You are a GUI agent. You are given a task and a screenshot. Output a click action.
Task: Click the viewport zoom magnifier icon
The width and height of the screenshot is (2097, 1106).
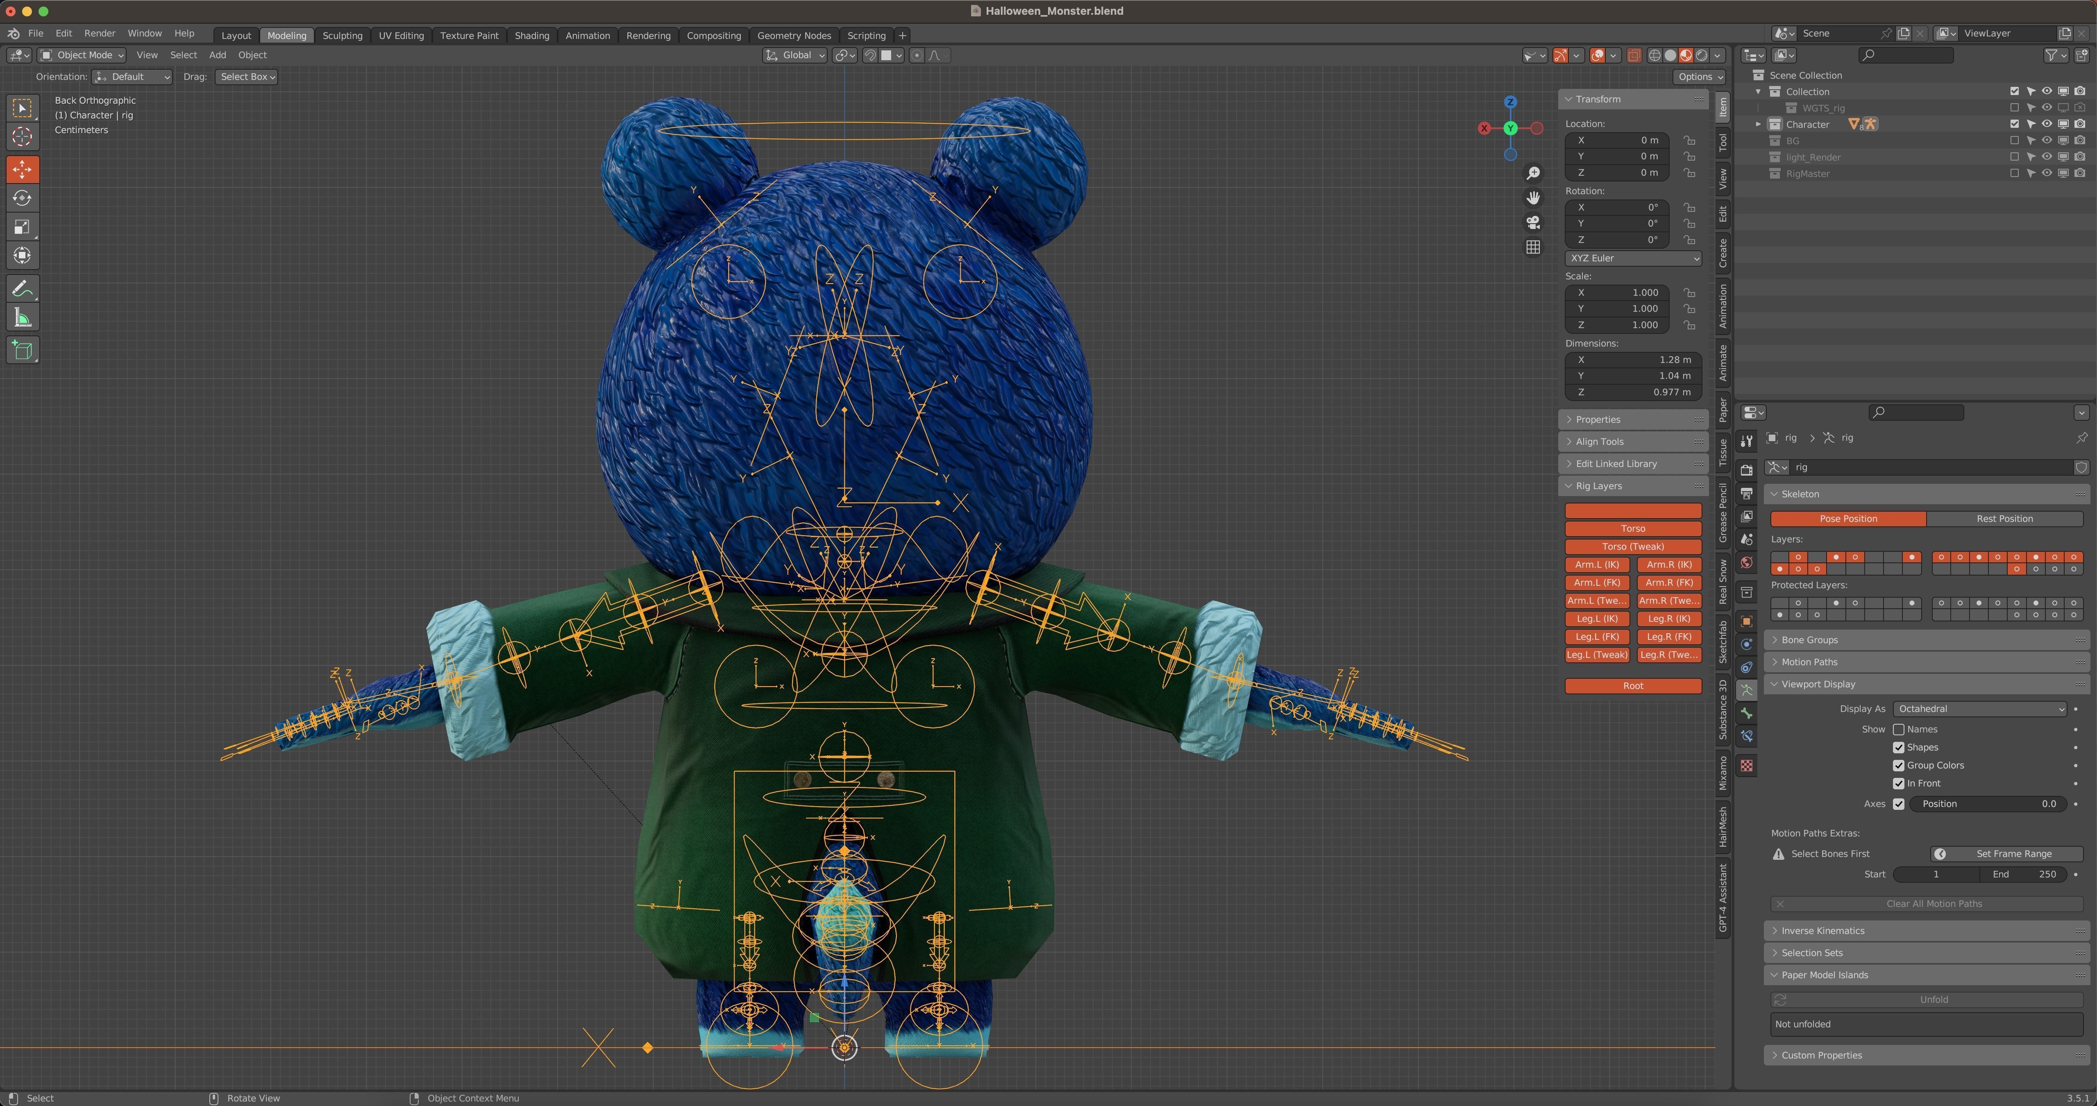click(1533, 173)
